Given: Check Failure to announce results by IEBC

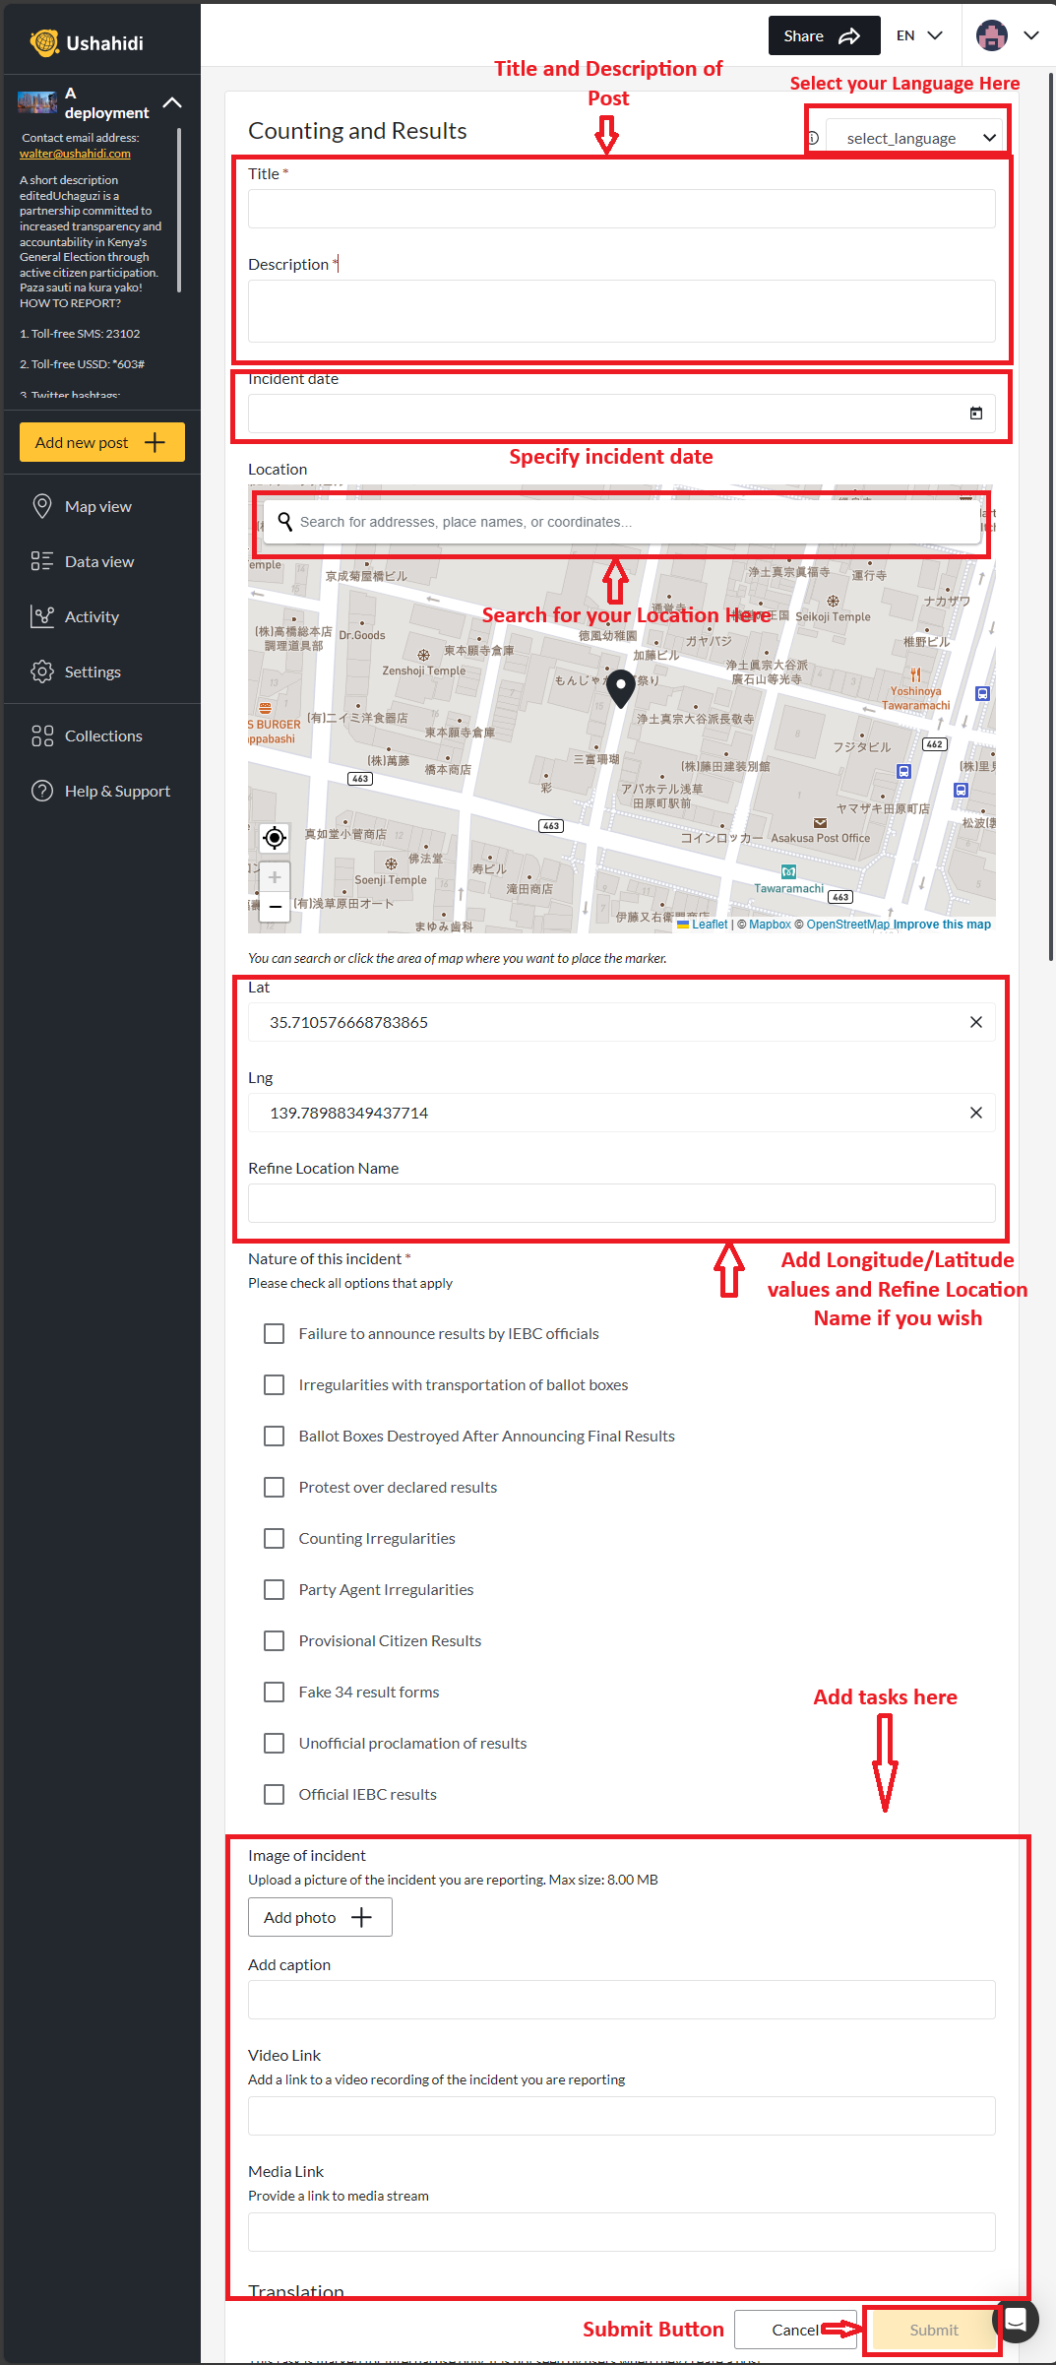Looking at the screenshot, I should pos(275,1333).
